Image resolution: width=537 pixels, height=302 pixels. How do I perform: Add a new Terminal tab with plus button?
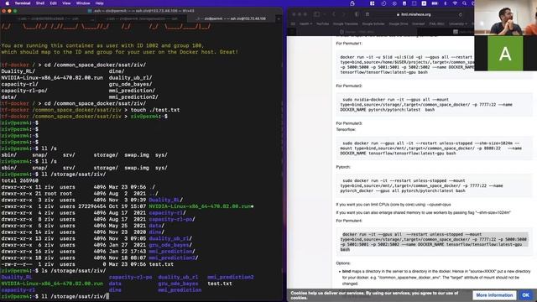coord(279,18)
